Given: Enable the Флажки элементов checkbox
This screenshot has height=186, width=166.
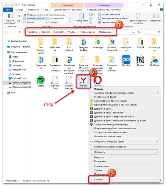Looking at the screenshot, I should point(99,14).
